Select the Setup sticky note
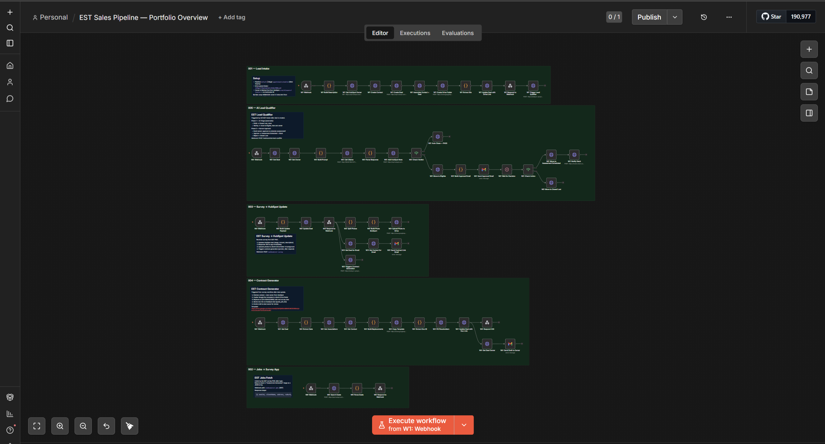Viewport: 825px width, 444px height. [x=274, y=86]
